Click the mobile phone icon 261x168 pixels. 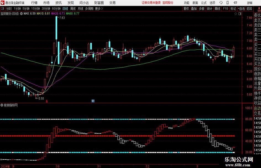(228, 3)
